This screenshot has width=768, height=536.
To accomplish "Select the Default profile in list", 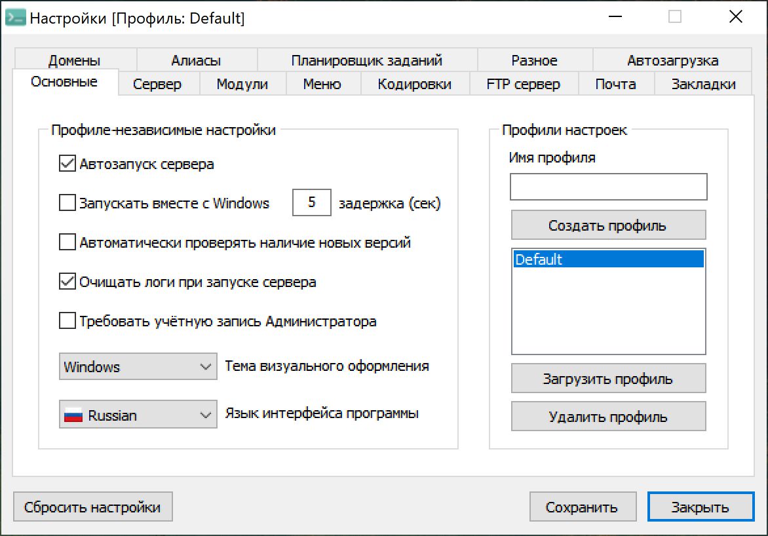I will pos(608,259).
